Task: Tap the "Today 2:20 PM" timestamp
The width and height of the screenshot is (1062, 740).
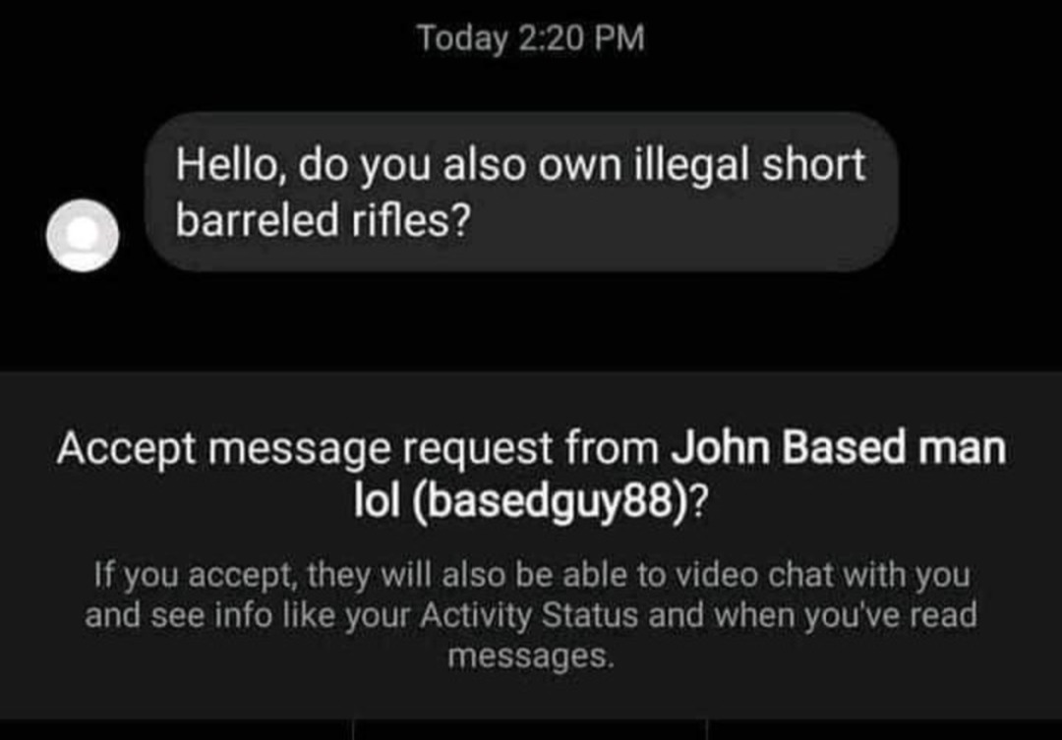Action: 530,37
